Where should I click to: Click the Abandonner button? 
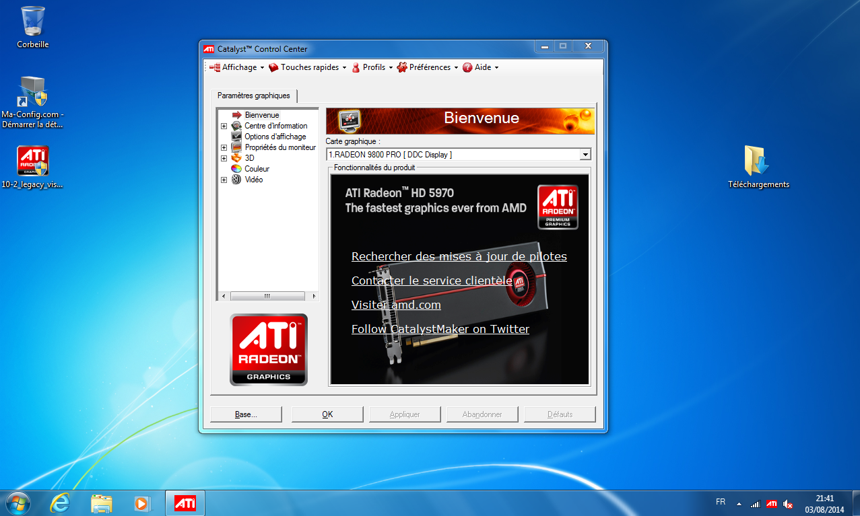point(482,414)
